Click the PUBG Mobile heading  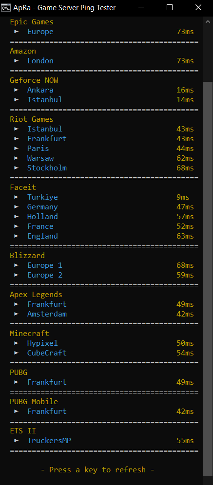[34, 401]
